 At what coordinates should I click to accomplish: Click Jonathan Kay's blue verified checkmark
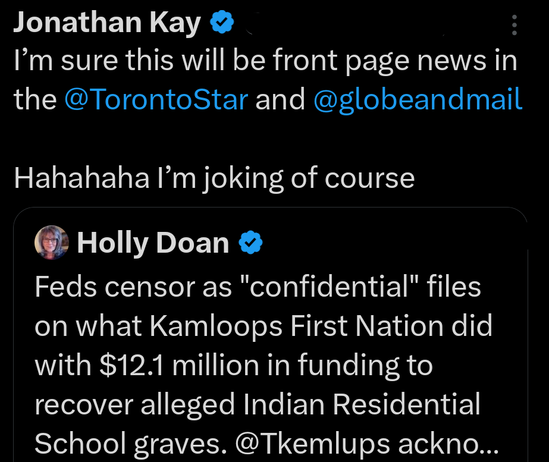click(221, 22)
